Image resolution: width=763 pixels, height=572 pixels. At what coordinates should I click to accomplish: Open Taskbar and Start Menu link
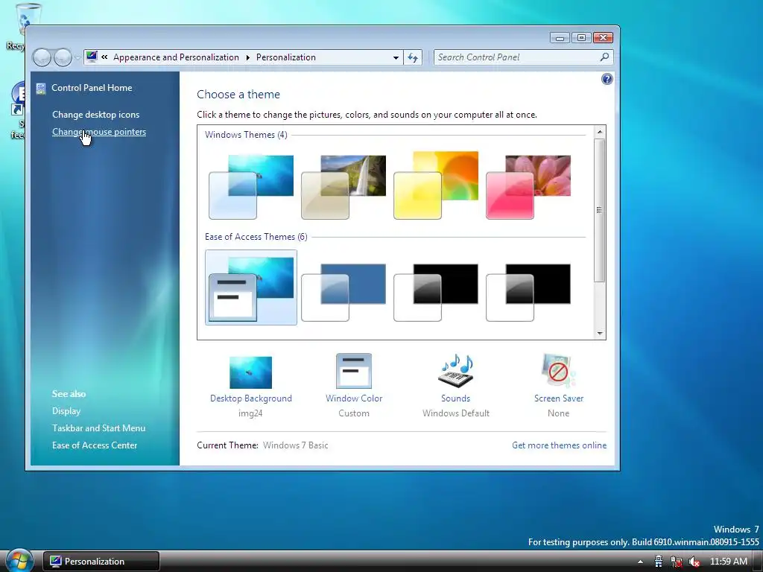pyautogui.click(x=99, y=428)
